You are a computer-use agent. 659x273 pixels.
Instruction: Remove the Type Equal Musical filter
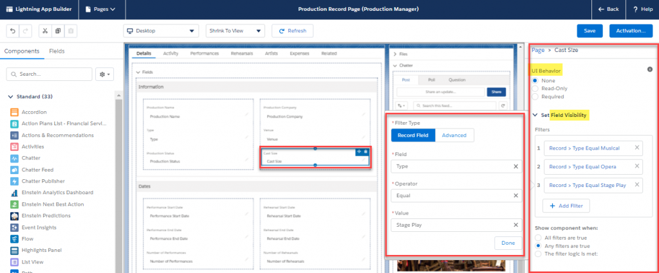(636, 147)
